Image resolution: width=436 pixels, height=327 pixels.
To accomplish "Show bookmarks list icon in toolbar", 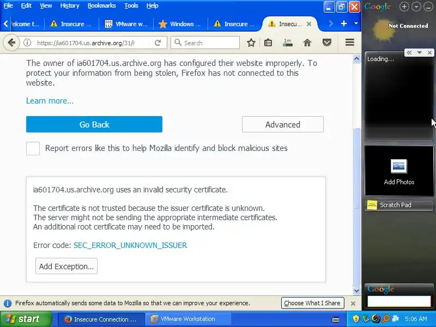I will 268,43.
